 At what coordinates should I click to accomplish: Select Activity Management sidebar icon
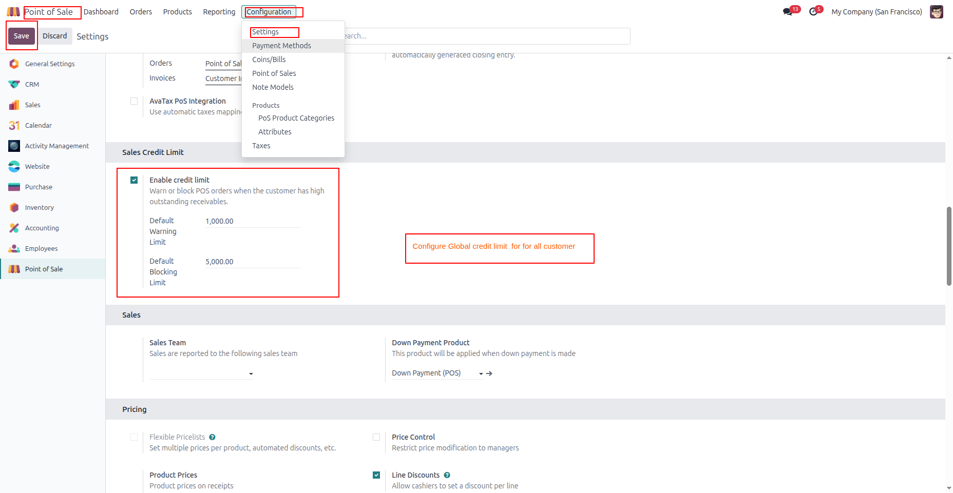[x=14, y=146]
